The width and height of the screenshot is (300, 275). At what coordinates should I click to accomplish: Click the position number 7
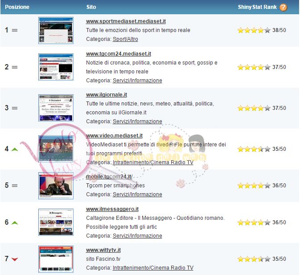(x=7, y=259)
